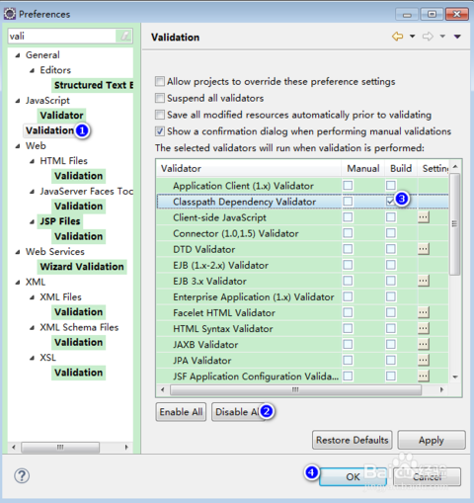Select Validation under JavaServer Faces Tools
The height and width of the screenshot is (503, 474).
coord(79,207)
